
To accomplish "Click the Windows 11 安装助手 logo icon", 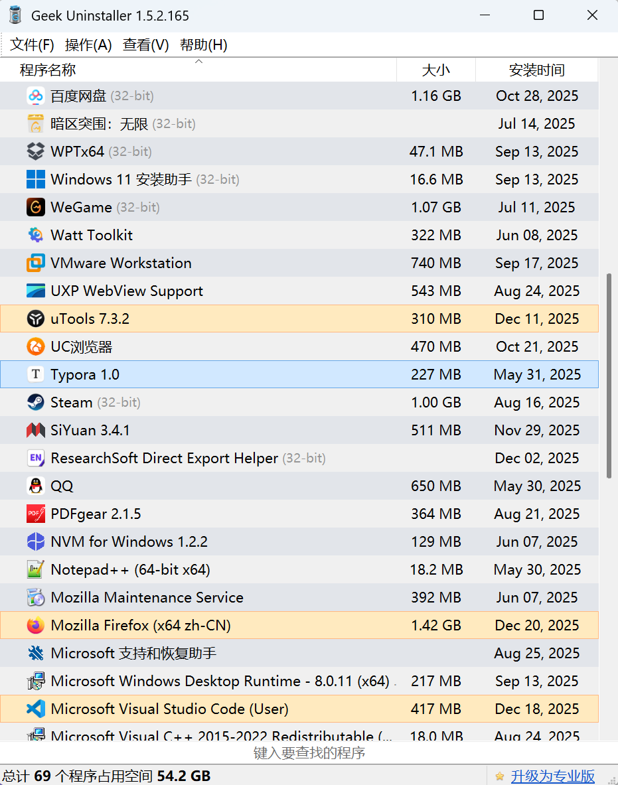I will point(36,179).
